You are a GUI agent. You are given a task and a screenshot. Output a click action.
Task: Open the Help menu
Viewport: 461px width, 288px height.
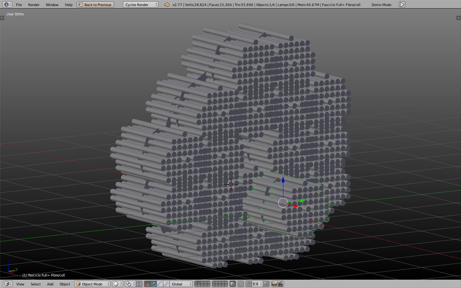[x=69, y=5]
